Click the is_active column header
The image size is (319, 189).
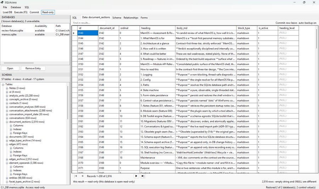click(268, 28)
